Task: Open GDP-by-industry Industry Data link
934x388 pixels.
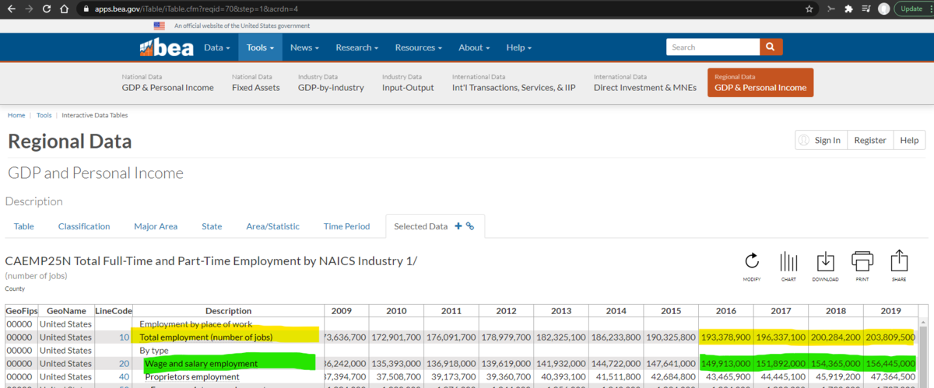Action: coord(331,87)
